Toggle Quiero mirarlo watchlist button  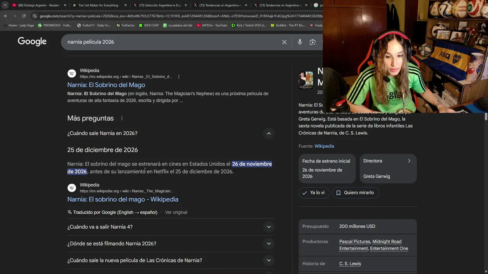pyautogui.click(x=356, y=193)
